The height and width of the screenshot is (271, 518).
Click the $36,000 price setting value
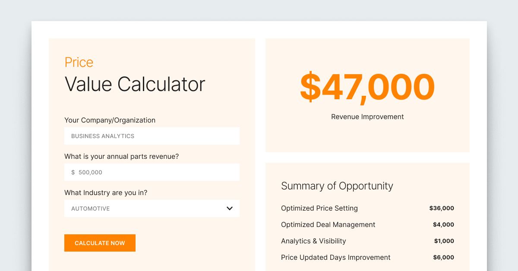point(441,208)
